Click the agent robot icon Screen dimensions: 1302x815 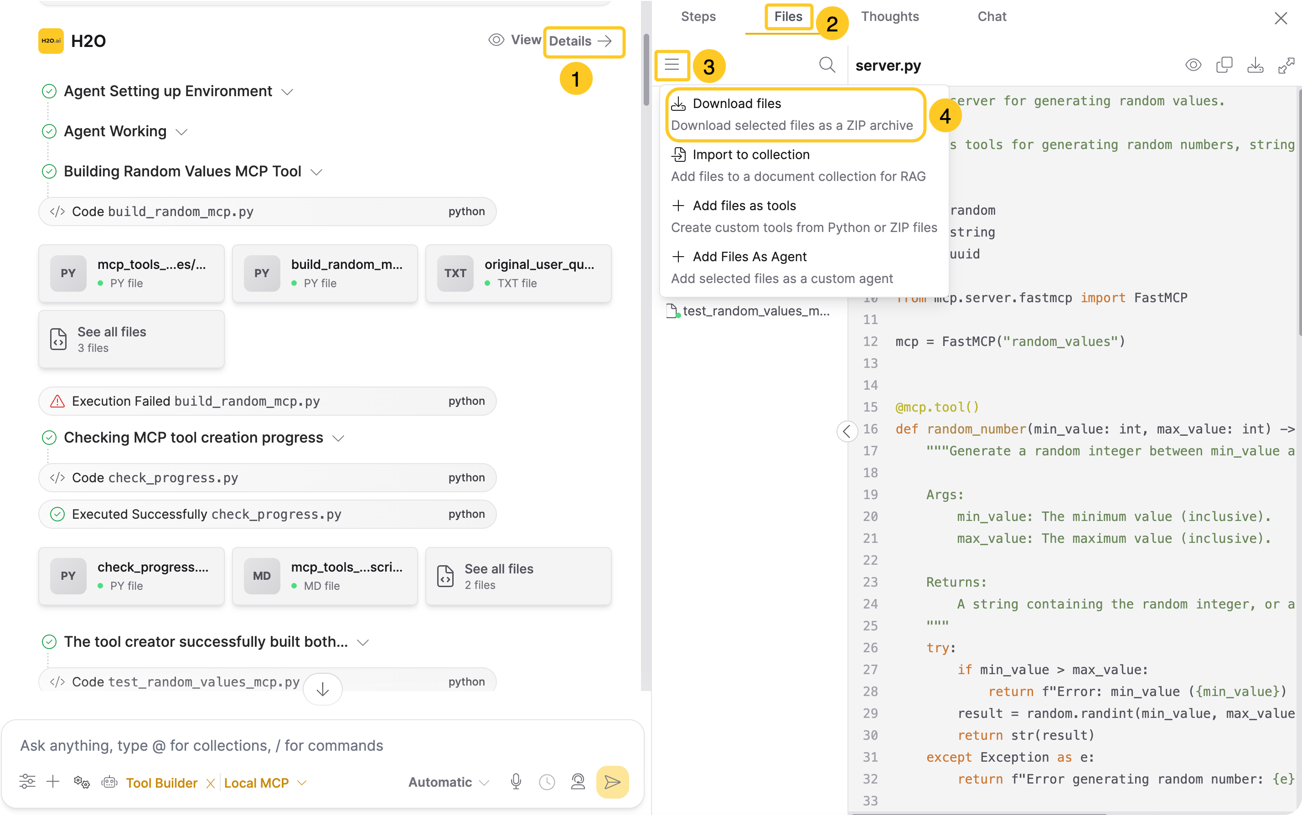click(109, 782)
